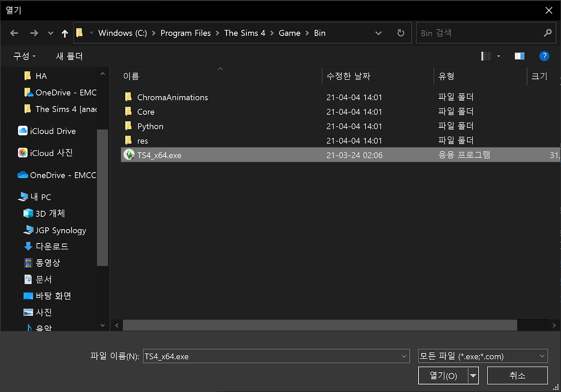This screenshot has height=392, width=561.
Task: Click the Windows (C:) breadcrumb
Action: 123,33
